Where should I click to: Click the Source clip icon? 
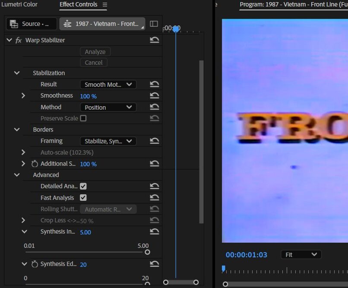tap(14, 24)
